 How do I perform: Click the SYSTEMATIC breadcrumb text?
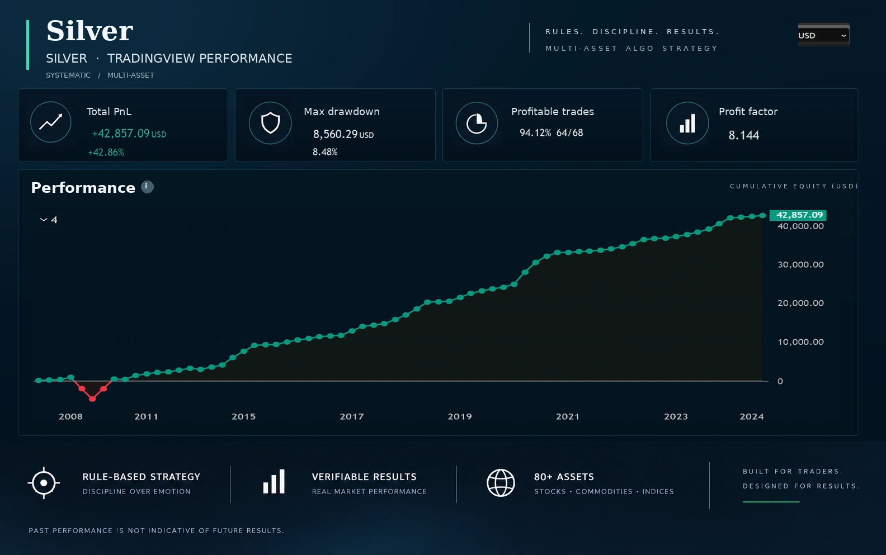(68, 75)
